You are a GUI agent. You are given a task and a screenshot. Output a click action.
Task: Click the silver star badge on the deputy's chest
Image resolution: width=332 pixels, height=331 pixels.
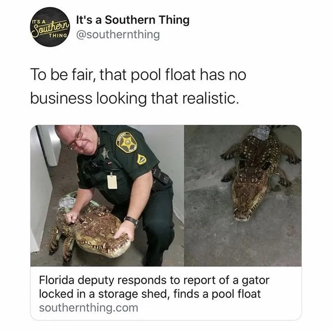106,153
